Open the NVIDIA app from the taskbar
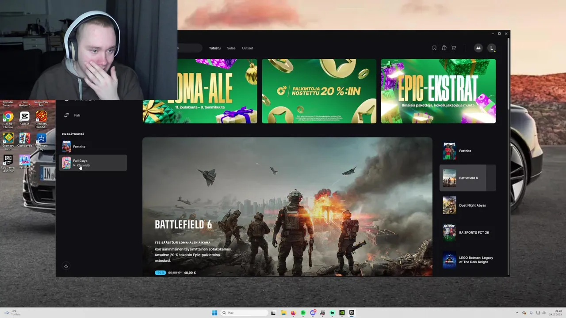 342,313
